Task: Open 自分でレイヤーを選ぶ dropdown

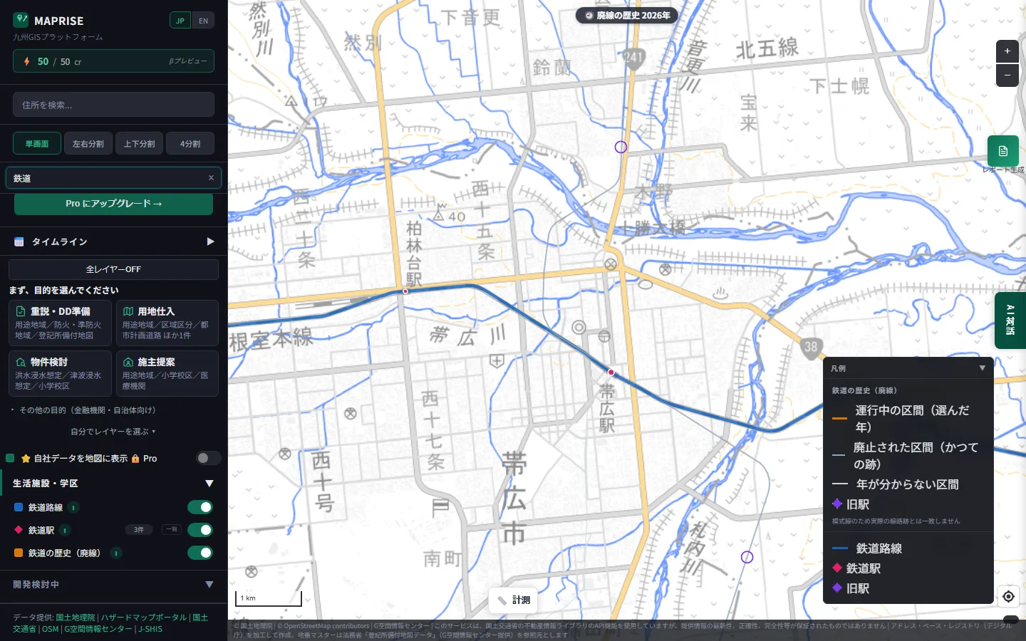Action: tap(113, 432)
